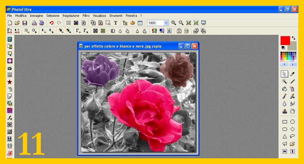
Task: Click the Zoom In magnifier
Action: (173, 23)
